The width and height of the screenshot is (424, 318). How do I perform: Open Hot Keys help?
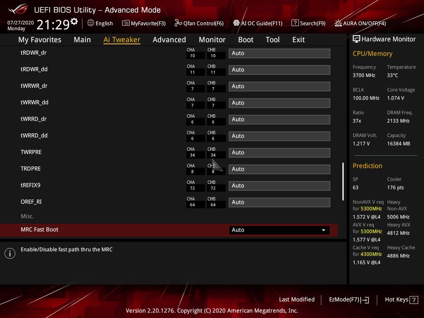point(401,300)
